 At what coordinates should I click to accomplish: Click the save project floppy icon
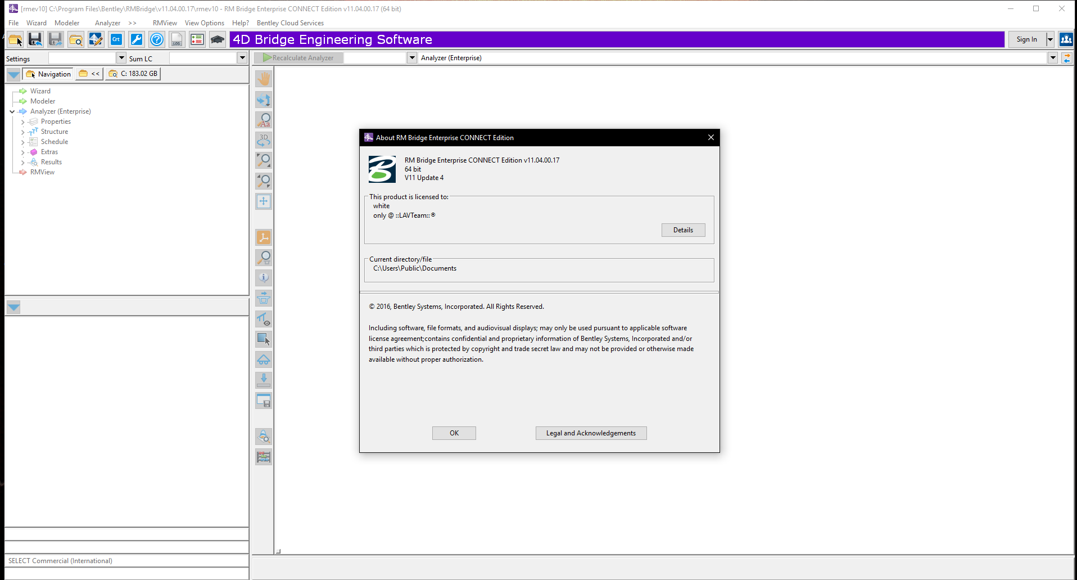(x=35, y=39)
